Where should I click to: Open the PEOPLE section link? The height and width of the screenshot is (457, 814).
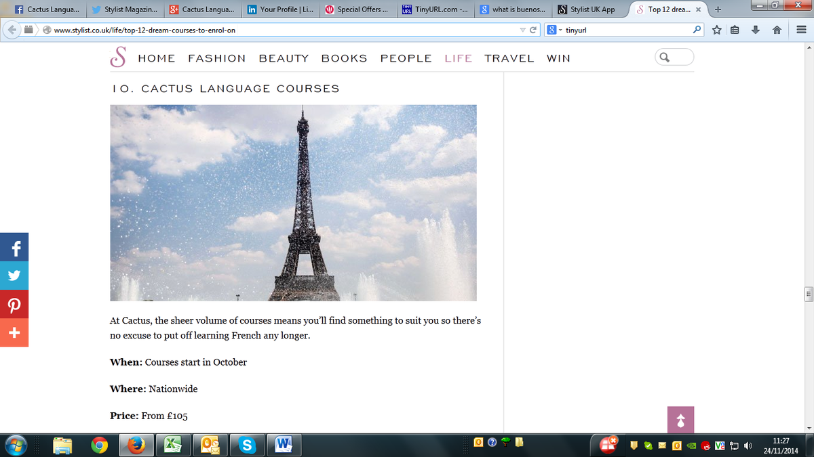point(406,58)
